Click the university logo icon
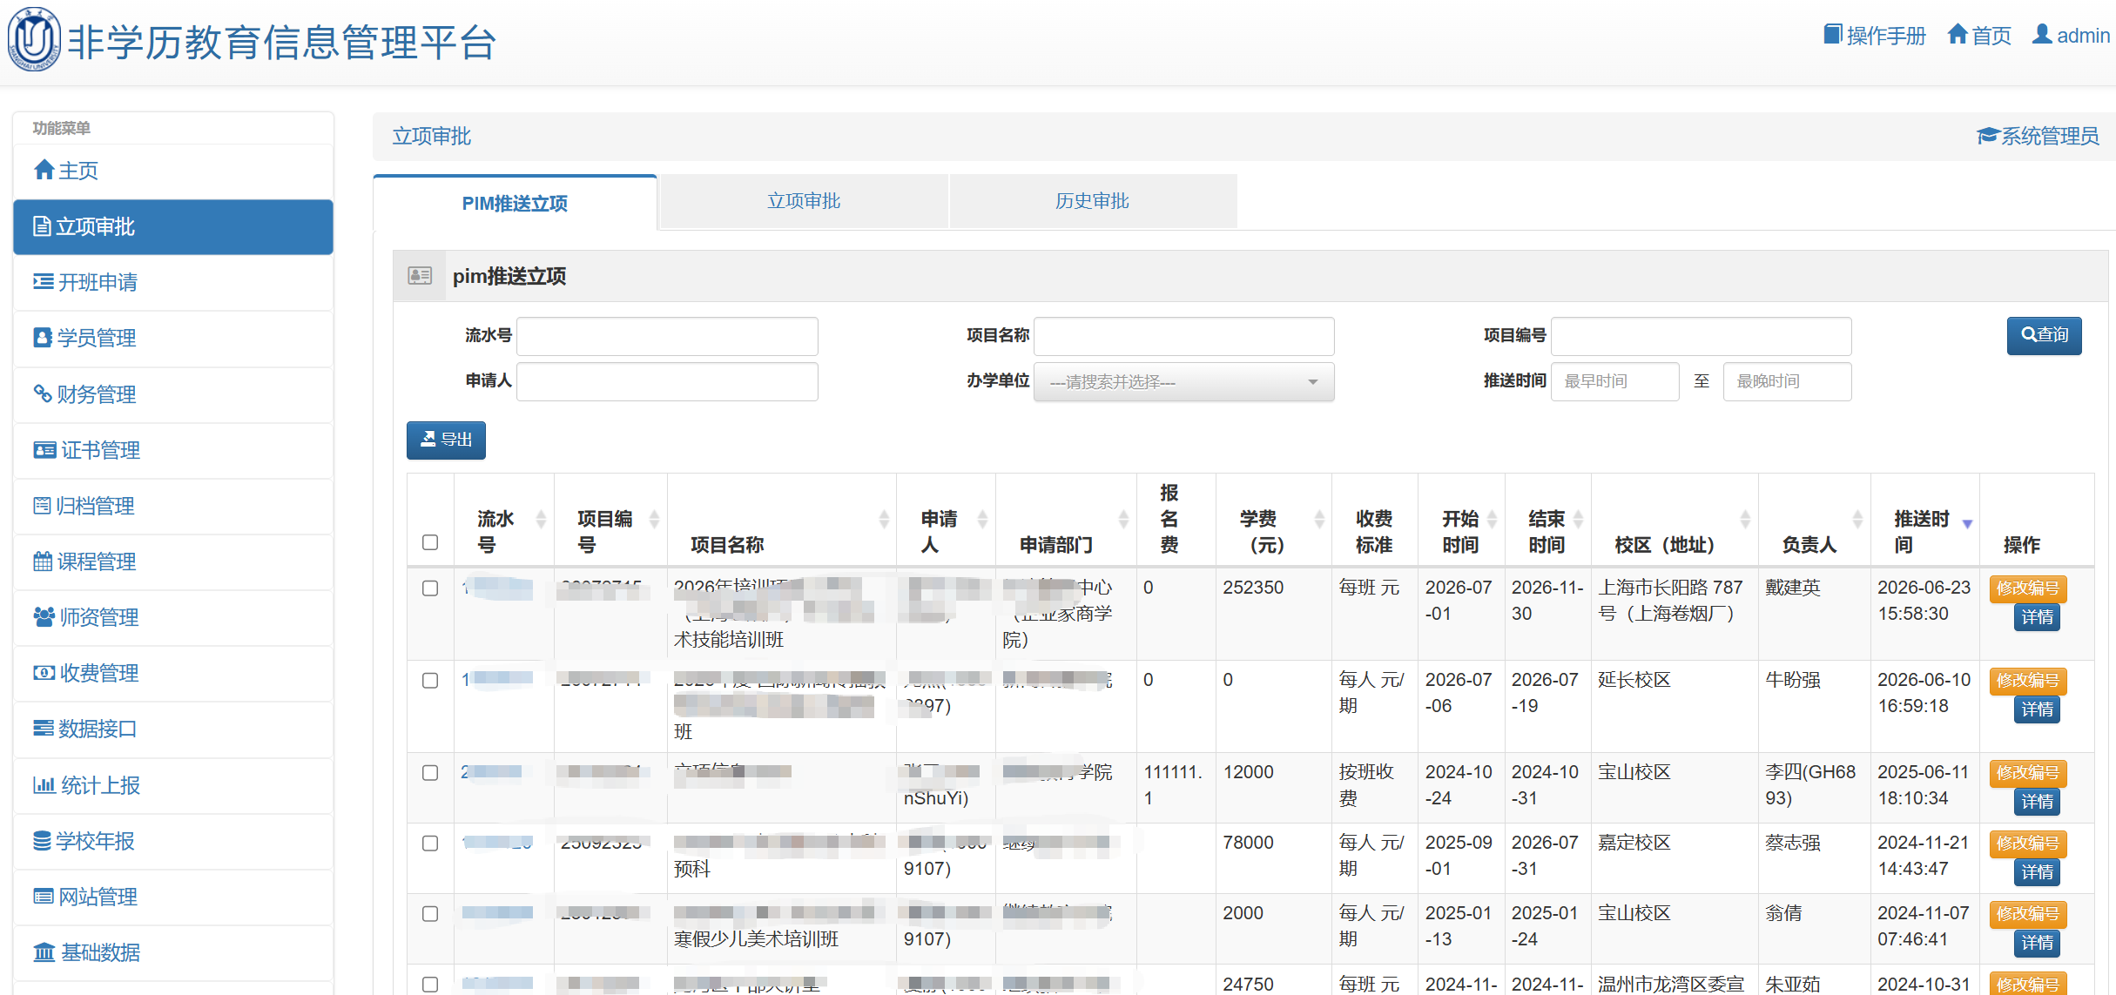This screenshot has height=995, width=2116. coord(34,39)
